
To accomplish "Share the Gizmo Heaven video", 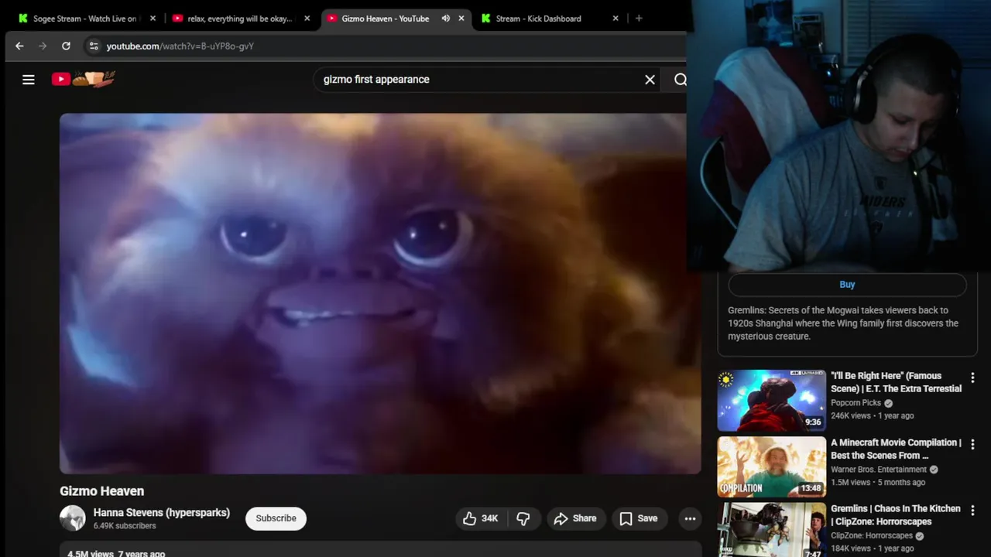I will (575, 518).
